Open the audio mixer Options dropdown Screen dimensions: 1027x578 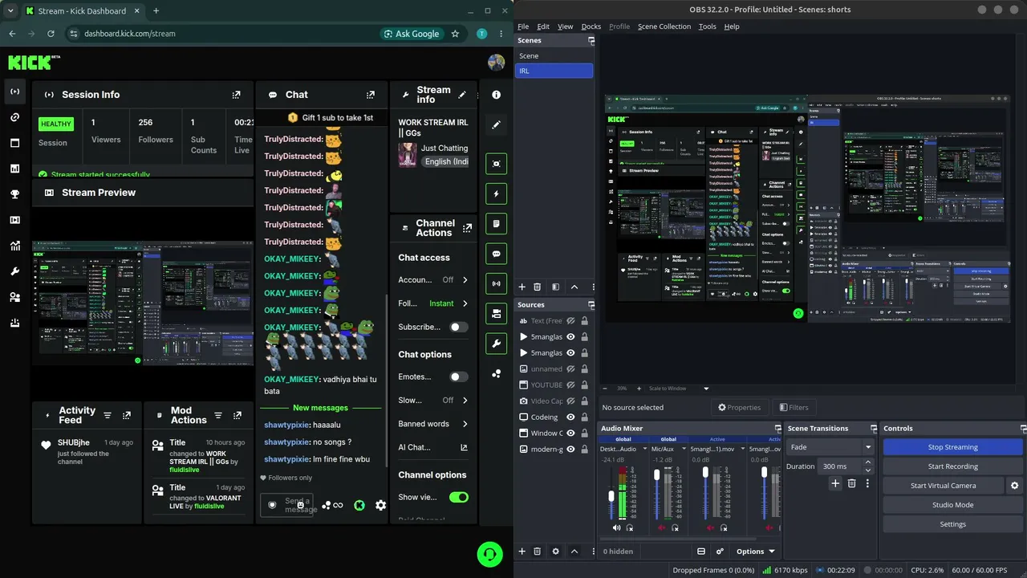pyautogui.click(x=756, y=552)
